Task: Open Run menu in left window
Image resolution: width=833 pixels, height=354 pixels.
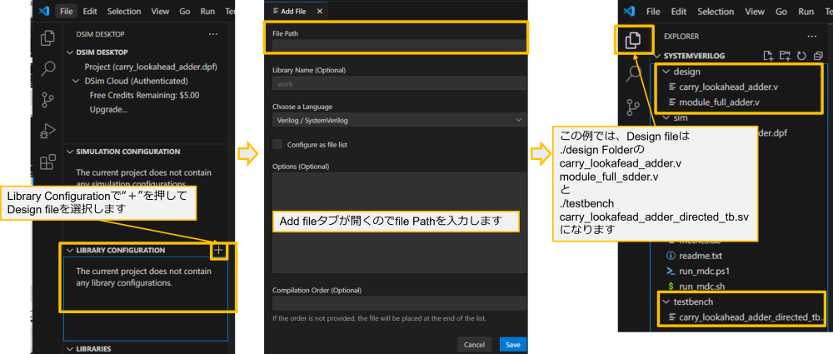Action: pyautogui.click(x=207, y=11)
